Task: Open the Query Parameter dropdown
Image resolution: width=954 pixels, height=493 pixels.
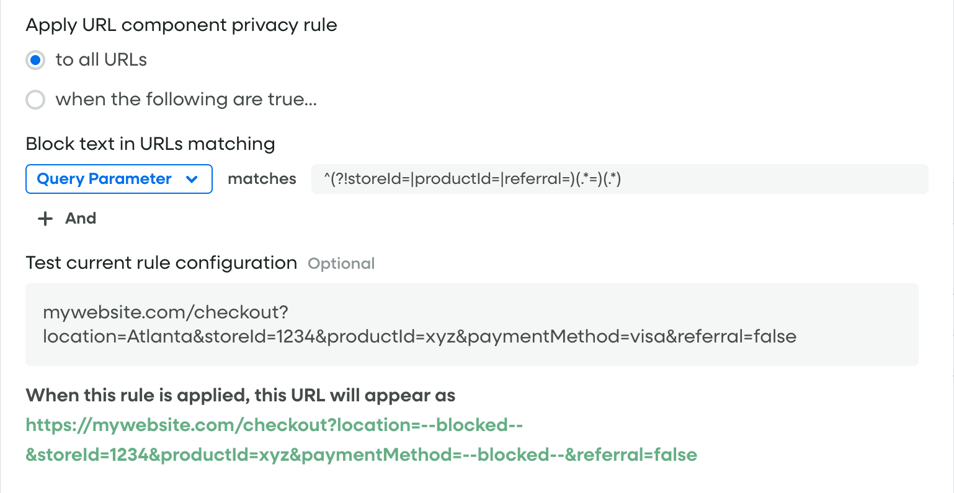Action: [x=118, y=179]
